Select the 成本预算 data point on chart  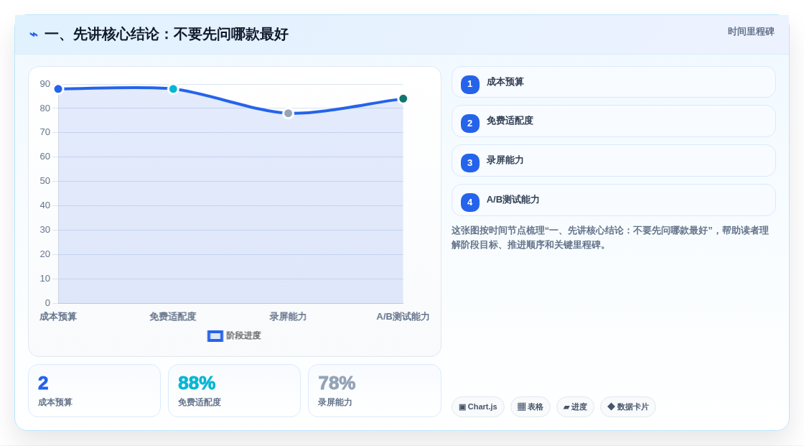58,89
